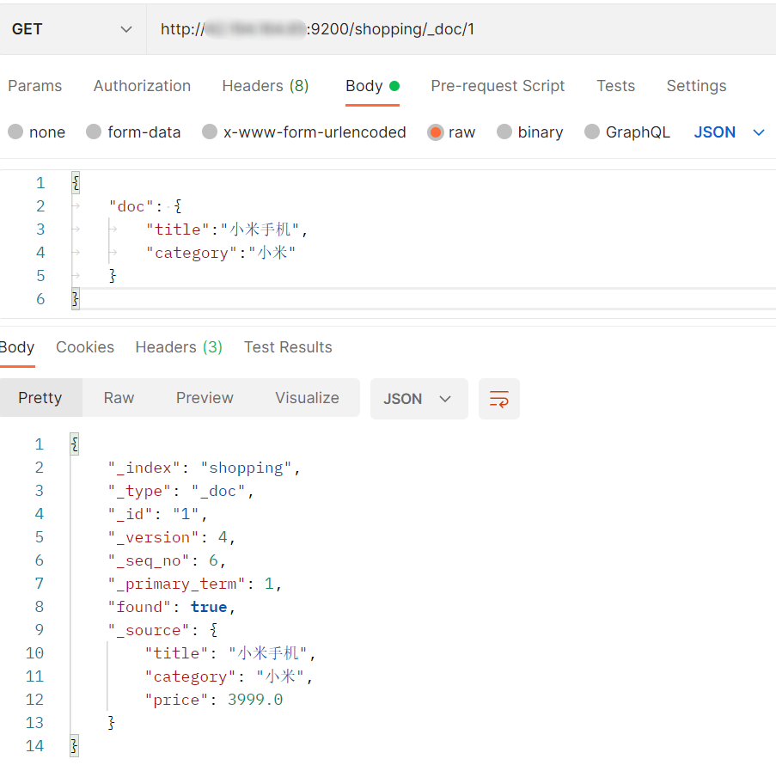The image size is (776, 765).
Task: Select the form-data radio option
Action: click(95, 132)
